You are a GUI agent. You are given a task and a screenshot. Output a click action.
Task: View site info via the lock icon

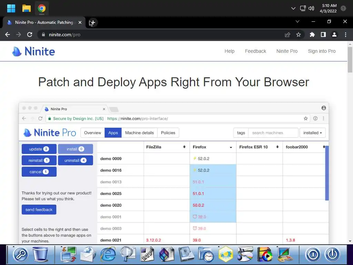click(43, 35)
